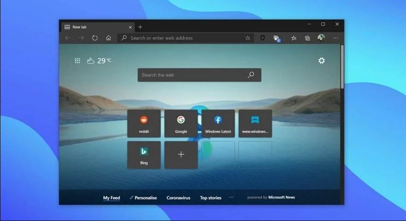Open the extension icon with badge

[277, 39]
